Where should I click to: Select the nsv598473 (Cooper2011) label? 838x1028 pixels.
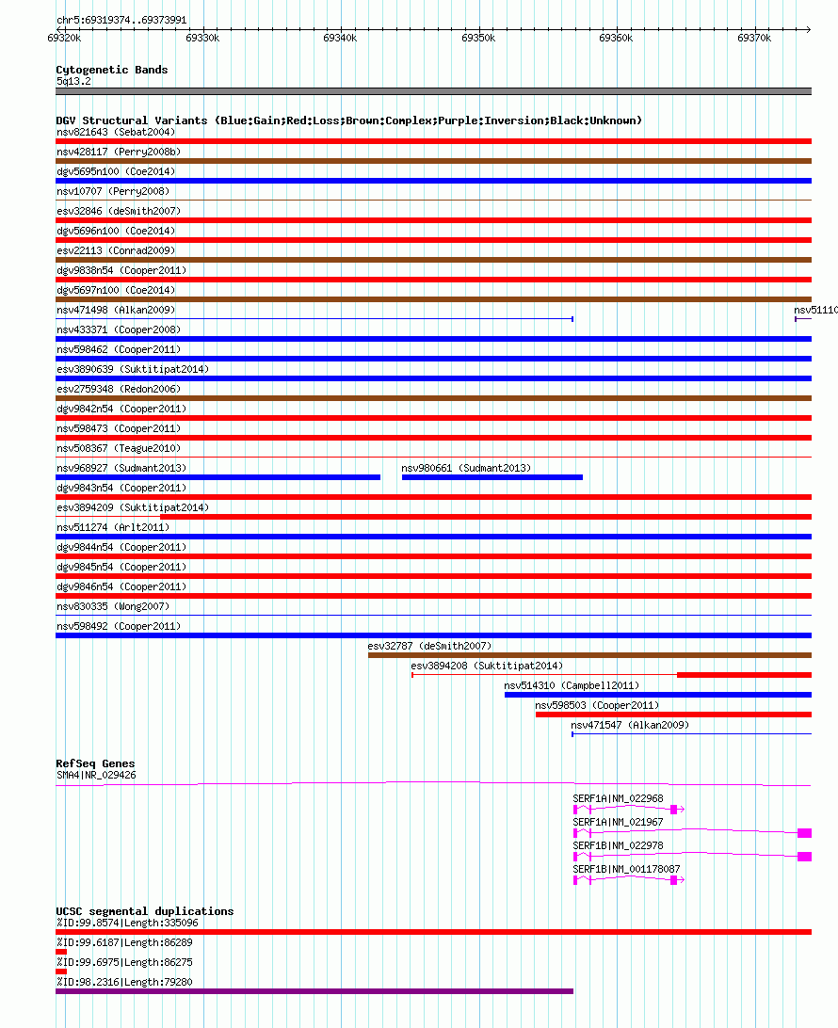click(x=119, y=427)
